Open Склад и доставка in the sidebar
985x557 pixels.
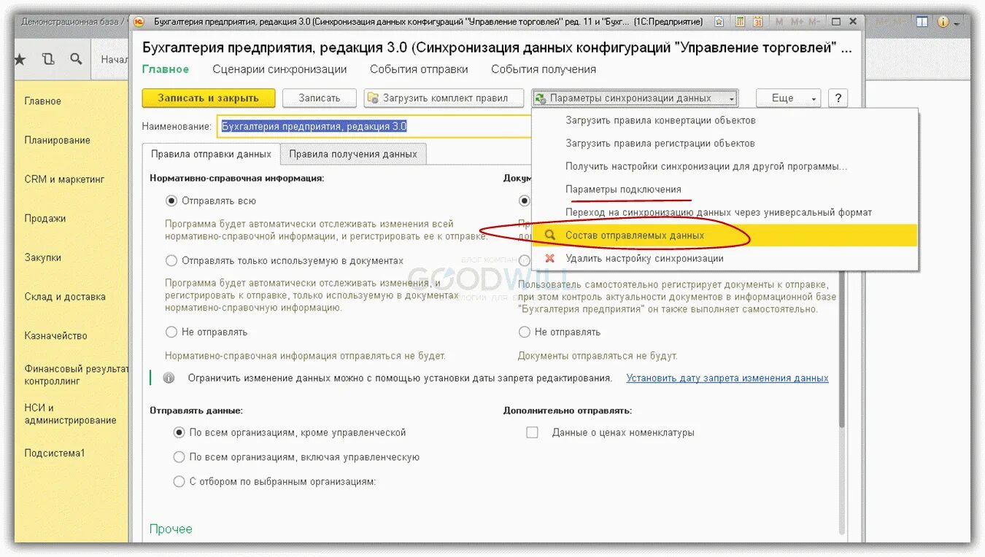point(65,297)
